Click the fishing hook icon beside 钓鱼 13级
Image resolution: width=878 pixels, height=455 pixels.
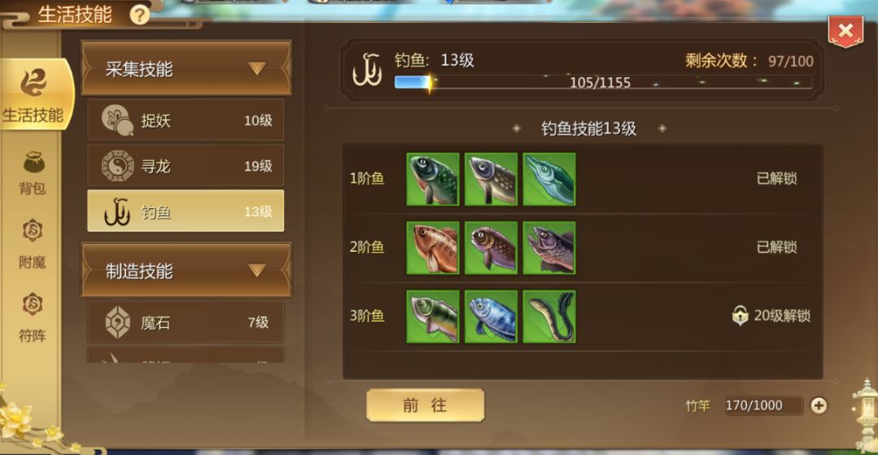pos(367,71)
